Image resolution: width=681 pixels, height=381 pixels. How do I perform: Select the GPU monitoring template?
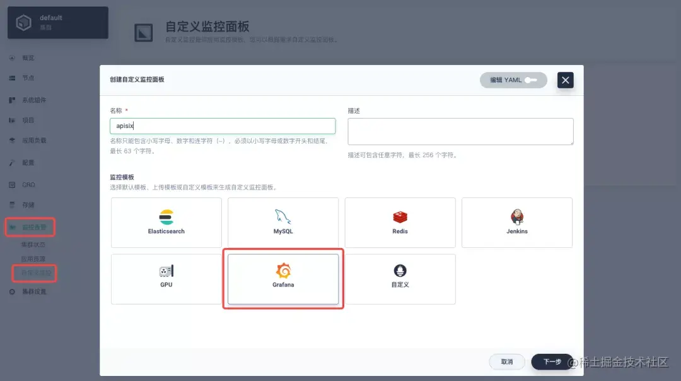[165, 279]
